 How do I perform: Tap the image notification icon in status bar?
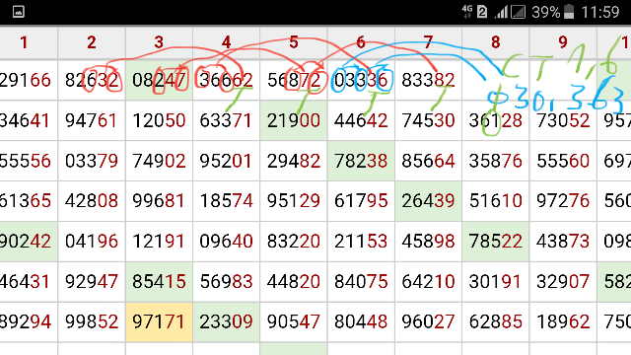(19, 11)
